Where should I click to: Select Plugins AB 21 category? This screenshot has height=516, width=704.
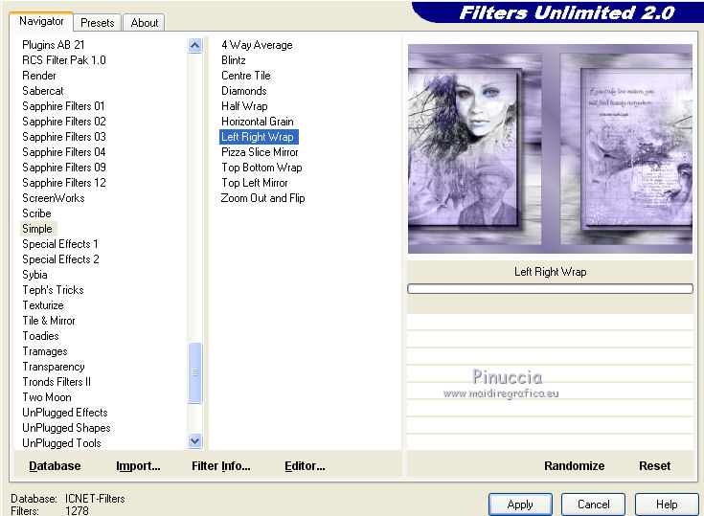click(x=53, y=45)
